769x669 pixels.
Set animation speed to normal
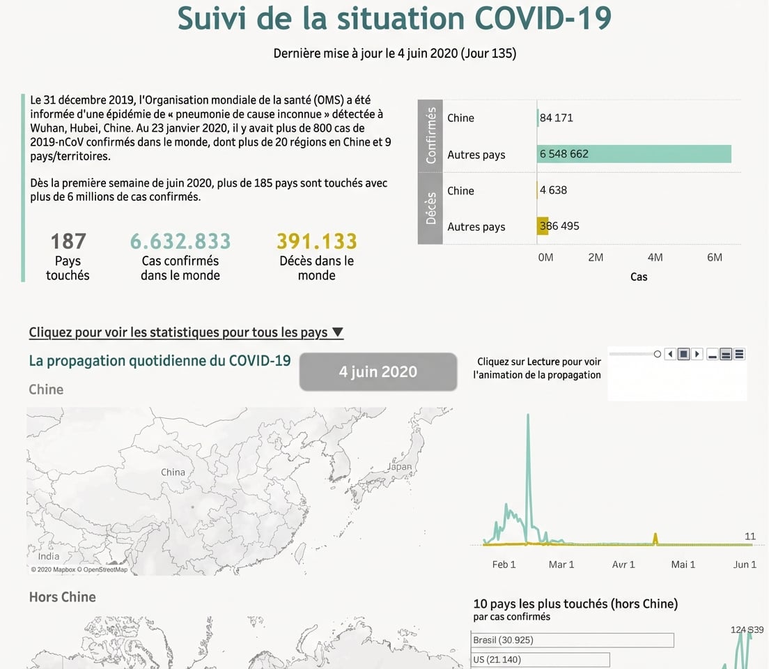click(x=727, y=355)
